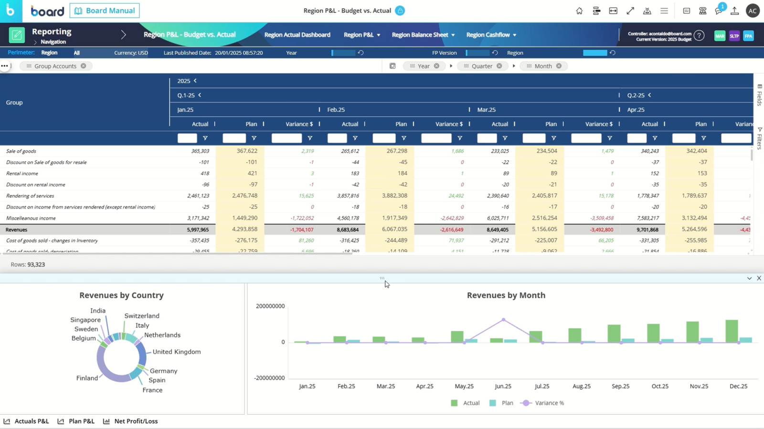Open the chat messages icon with badge
Image resolution: width=764 pixels, height=429 pixels.
[719, 10]
